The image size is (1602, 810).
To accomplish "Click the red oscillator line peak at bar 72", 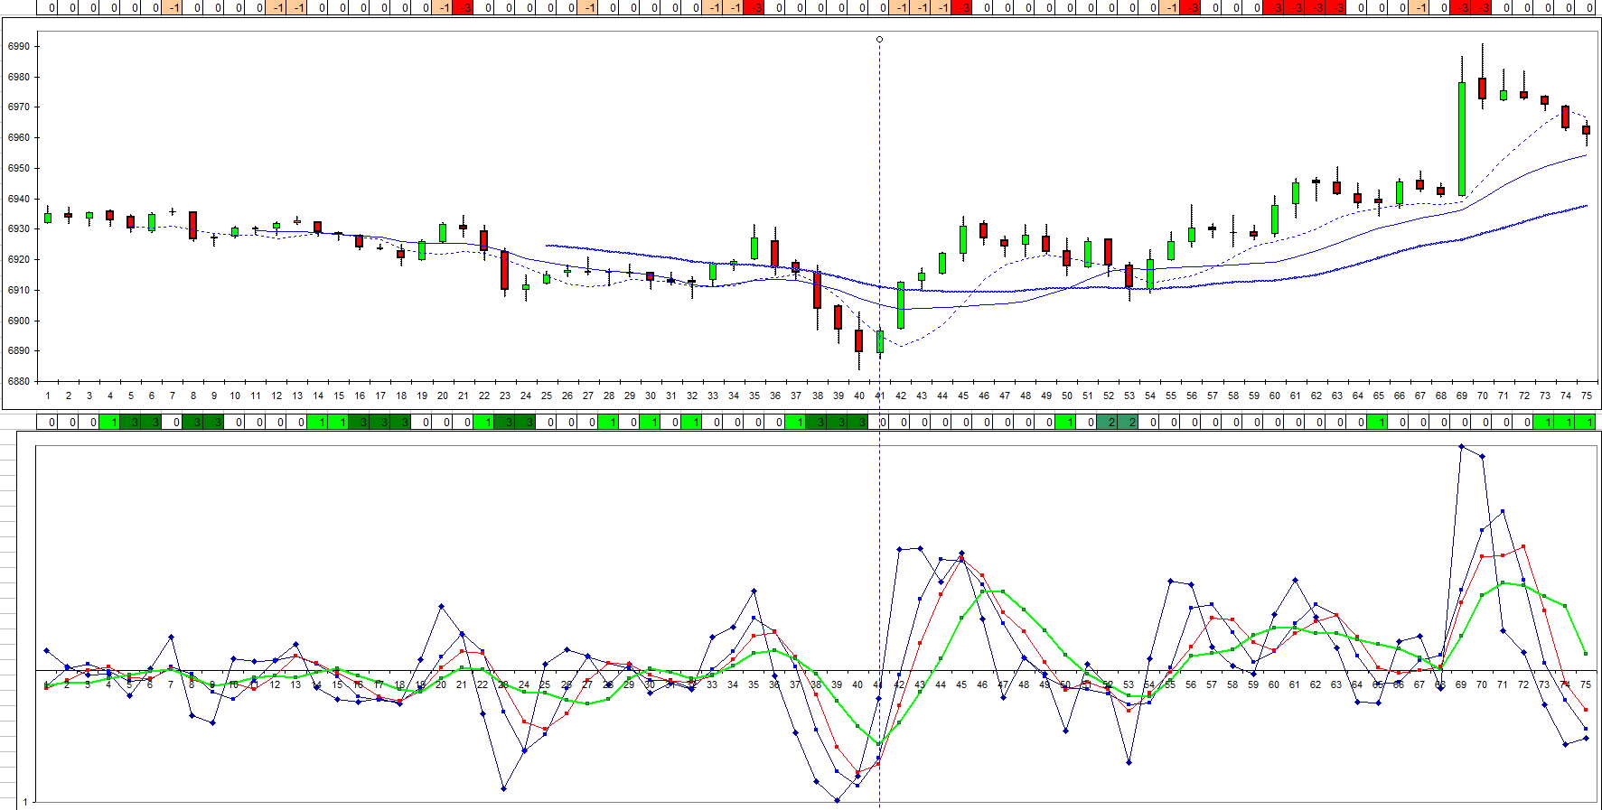I will pos(1523,546).
